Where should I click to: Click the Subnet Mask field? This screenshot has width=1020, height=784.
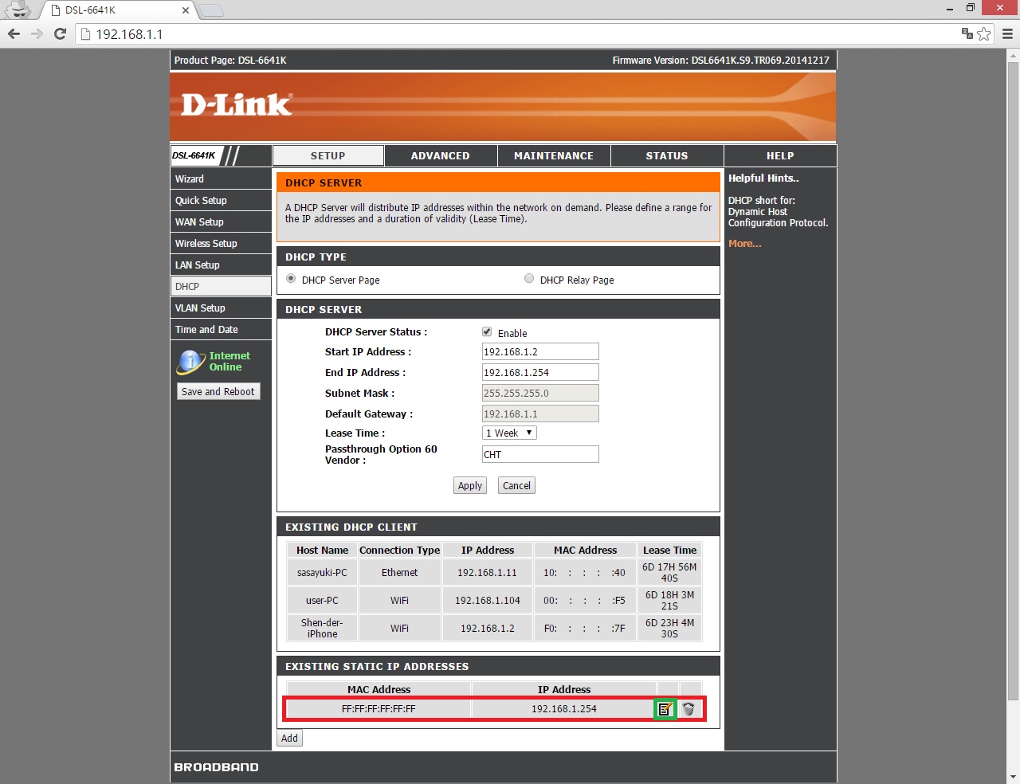540,393
